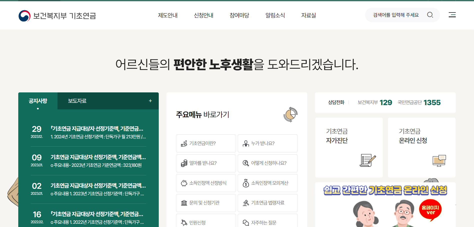Open the 기초연금 법령자료 scale icon
Screen dimensions: 474x227
tap(246, 203)
